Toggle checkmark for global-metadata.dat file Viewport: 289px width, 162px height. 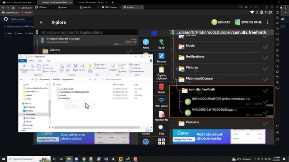coord(265,101)
